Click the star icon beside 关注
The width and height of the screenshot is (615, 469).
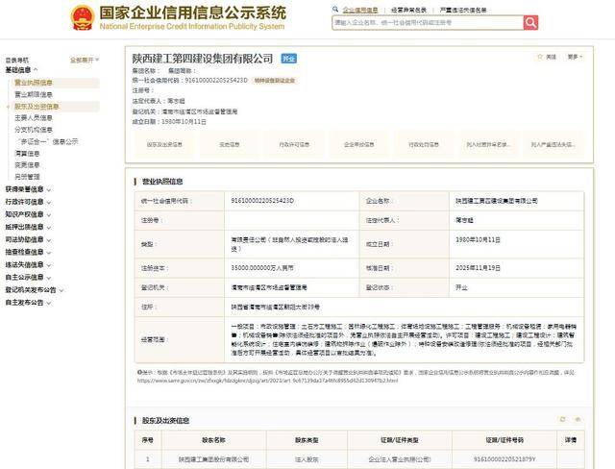pyautogui.click(x=540, y=57)
